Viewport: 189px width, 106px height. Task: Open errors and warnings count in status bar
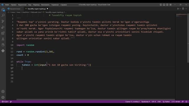pyautogui.click(x=5, y=102)
